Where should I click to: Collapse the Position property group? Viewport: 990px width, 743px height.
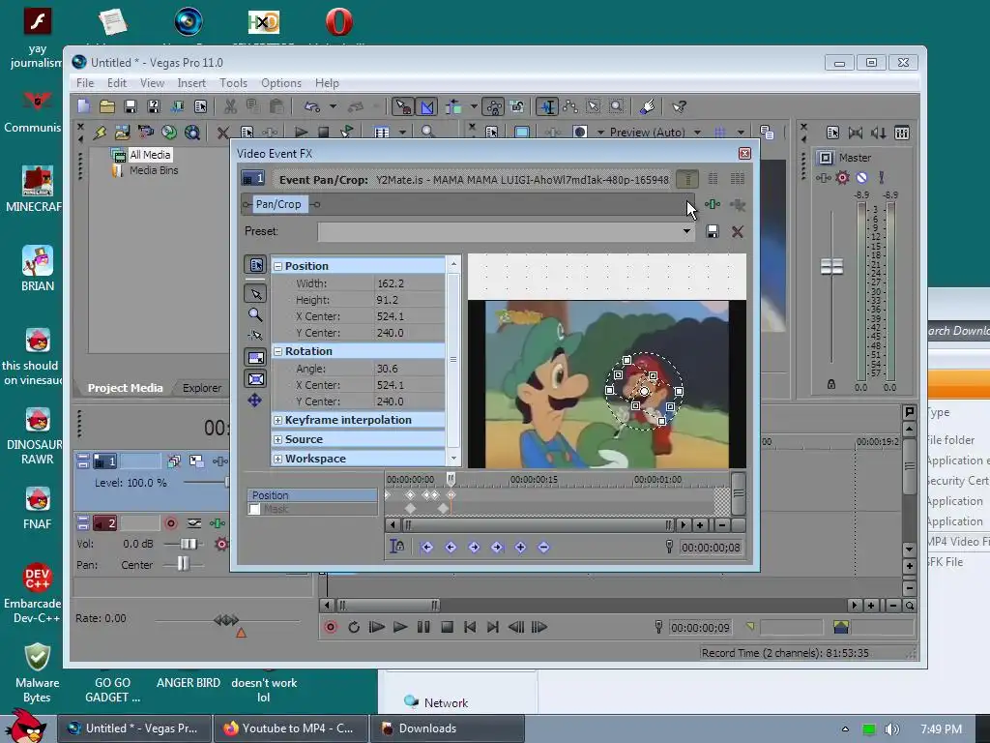pyautogui.click(x=277, y=267)
